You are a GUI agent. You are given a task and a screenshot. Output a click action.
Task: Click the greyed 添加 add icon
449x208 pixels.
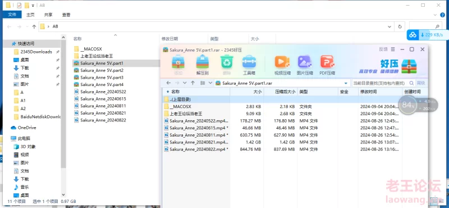click(x=178, y=65)
